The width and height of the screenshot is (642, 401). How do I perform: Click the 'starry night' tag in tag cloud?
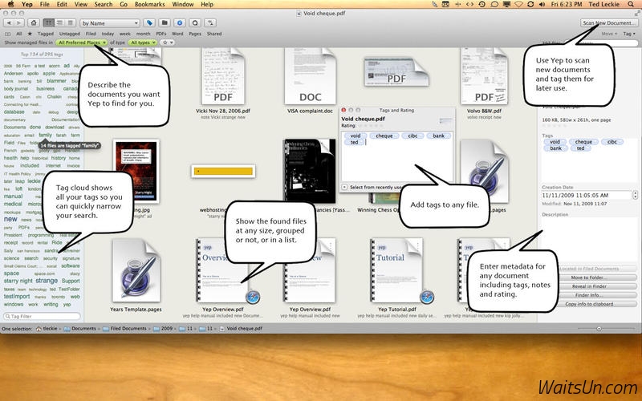18,282
